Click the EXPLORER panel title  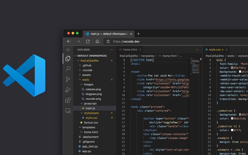(x=83, y=50)
